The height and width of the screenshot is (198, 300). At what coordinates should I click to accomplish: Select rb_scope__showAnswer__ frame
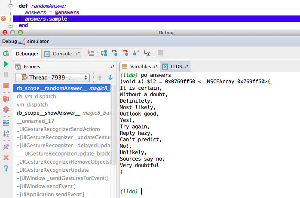pos(62,113)
